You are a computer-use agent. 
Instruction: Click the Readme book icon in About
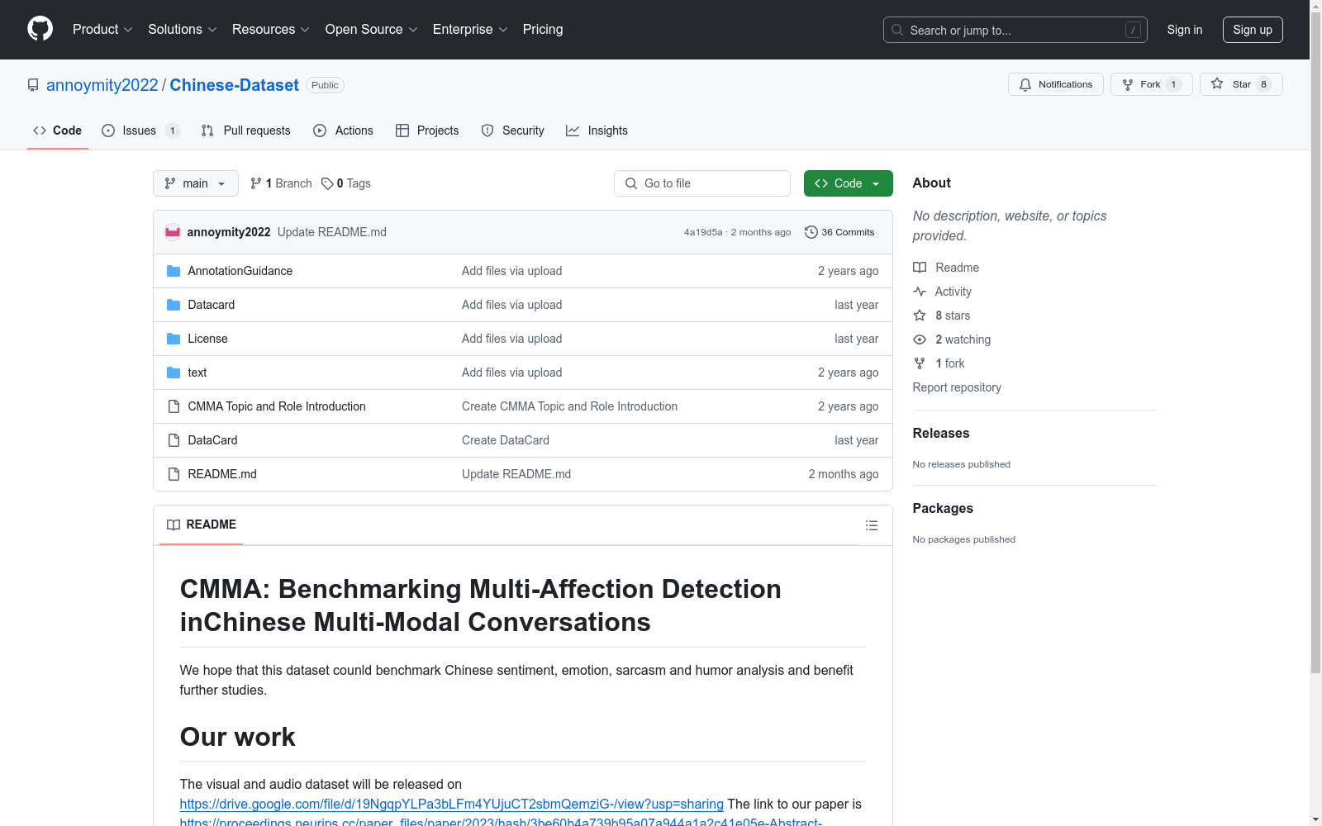click(x=920, y=268)
